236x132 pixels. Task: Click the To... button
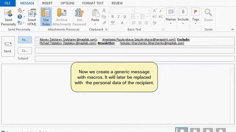(25, 40)
